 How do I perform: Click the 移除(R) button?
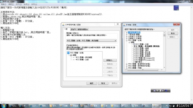tap(110, 64)
